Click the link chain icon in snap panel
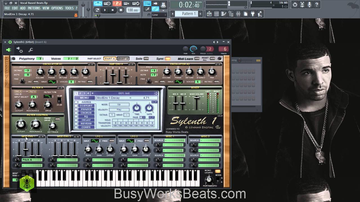Image resolution: width=360 pixels, height=202 pixels. pyautogui.click(x=155, y=9)
